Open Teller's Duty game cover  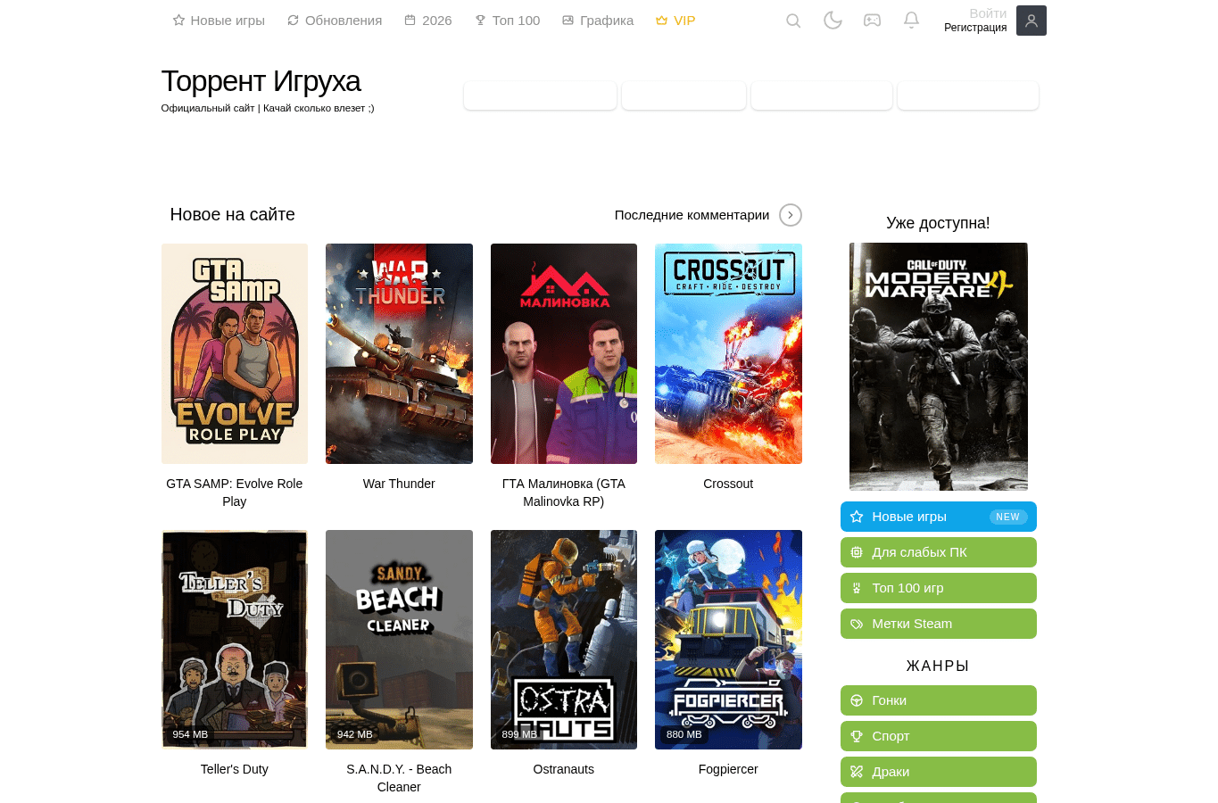(x=235, y=640)
